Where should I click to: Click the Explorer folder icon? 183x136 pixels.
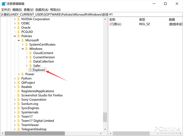[x=31, y=70]
